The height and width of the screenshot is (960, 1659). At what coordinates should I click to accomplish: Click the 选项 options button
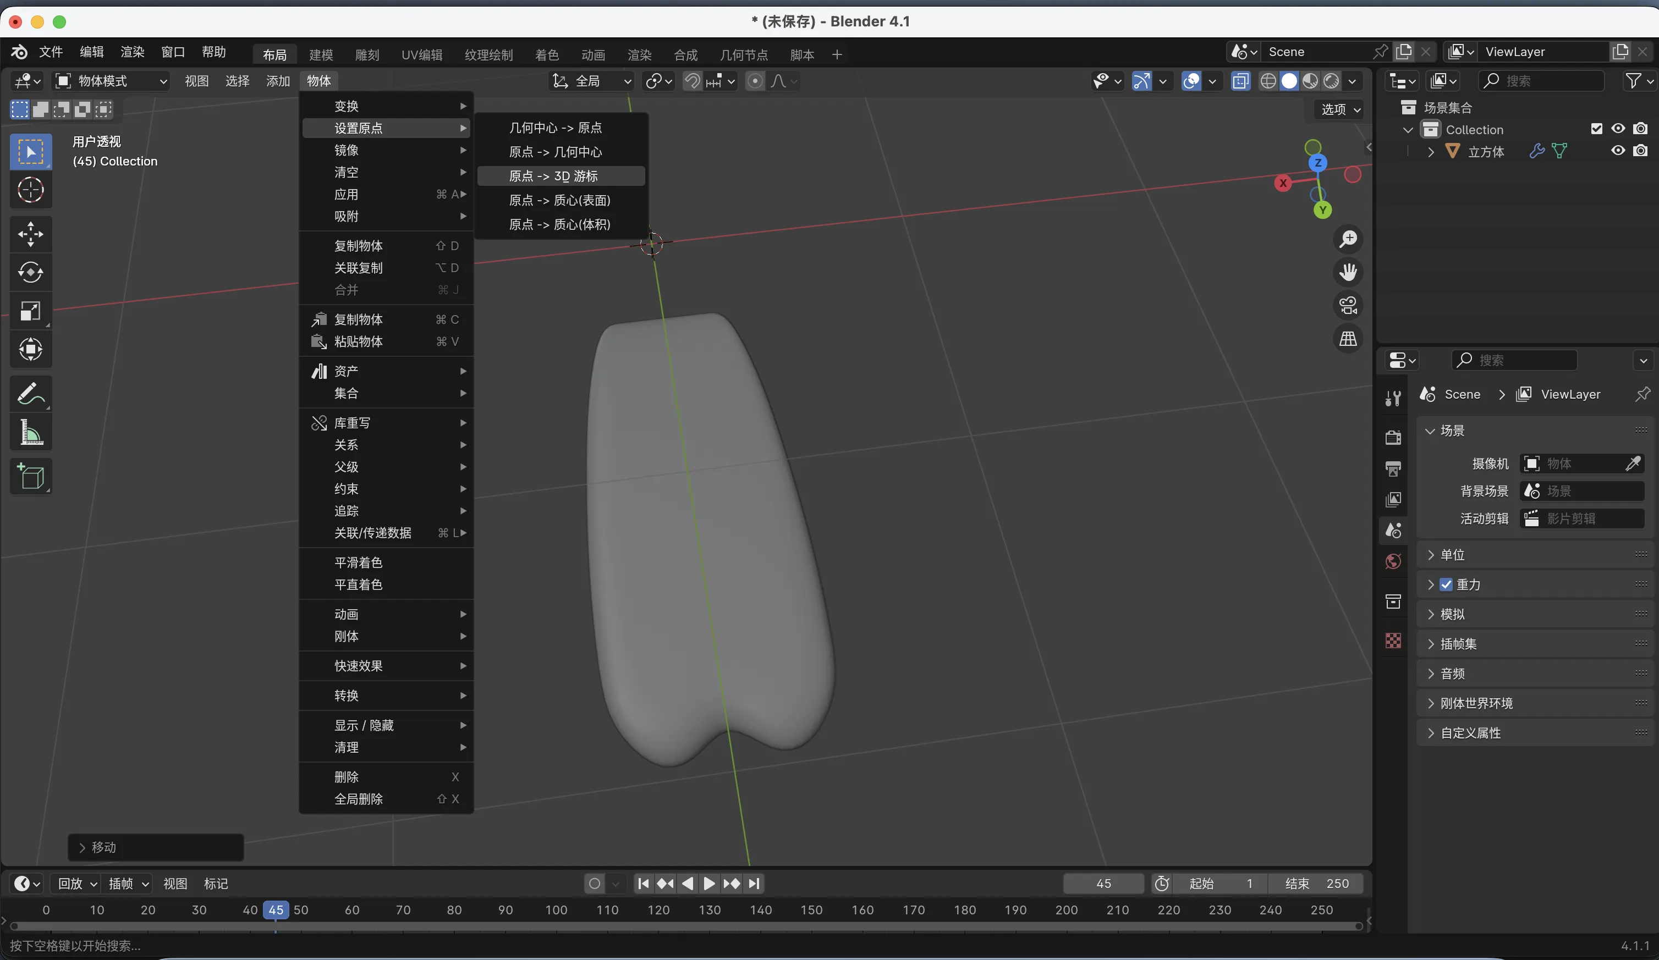[1340, 109]
